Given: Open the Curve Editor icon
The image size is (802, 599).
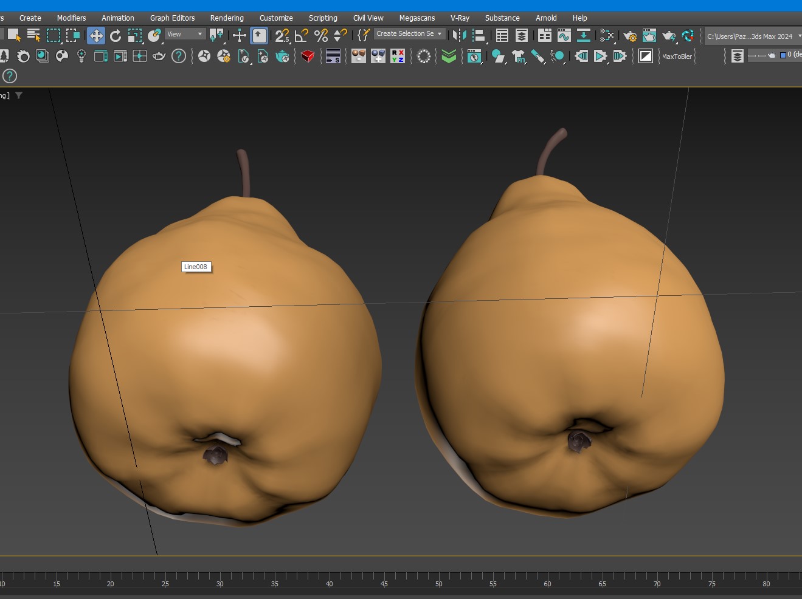Looking at the screenshot, I should [564, 36].
